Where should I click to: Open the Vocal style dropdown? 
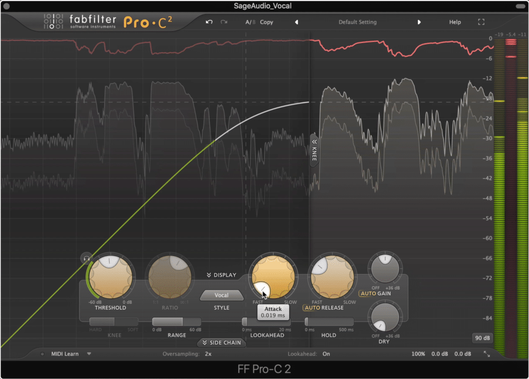[222, 295]
